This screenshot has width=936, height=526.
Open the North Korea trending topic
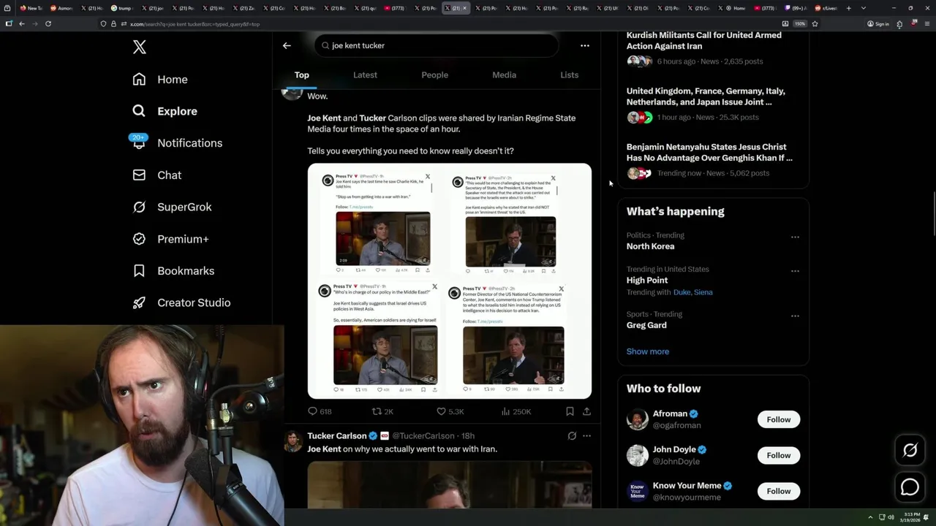tap(650, 246)
